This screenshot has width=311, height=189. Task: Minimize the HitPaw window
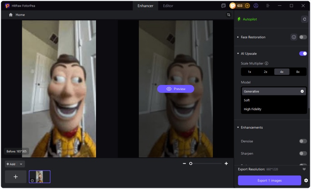(280, 6)
